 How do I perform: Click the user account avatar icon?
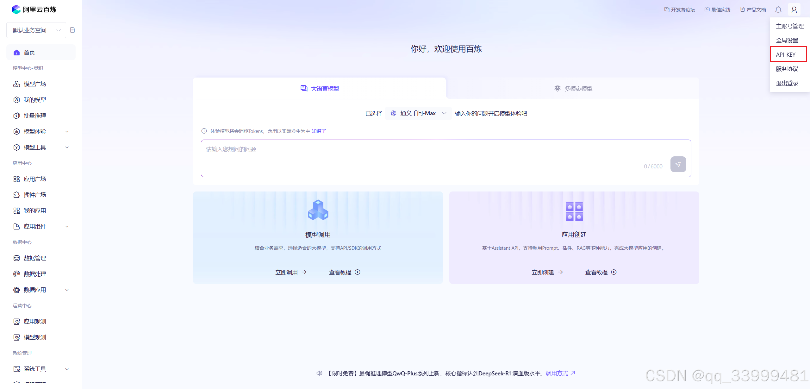tap(794, 10)
